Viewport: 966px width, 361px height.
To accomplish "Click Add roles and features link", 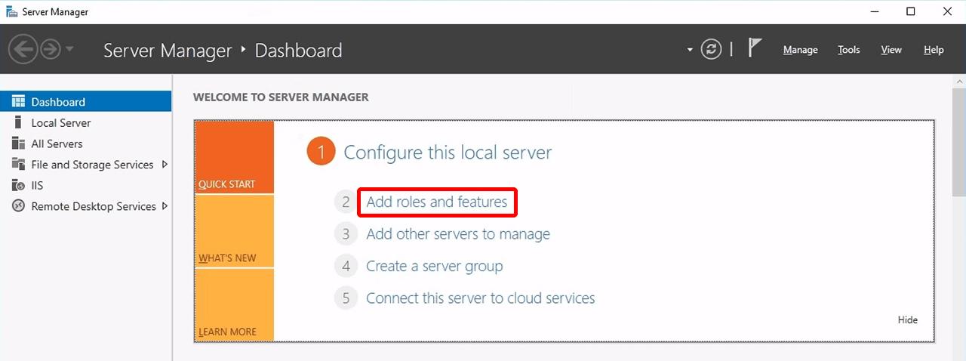I will [x=436, y=202].
